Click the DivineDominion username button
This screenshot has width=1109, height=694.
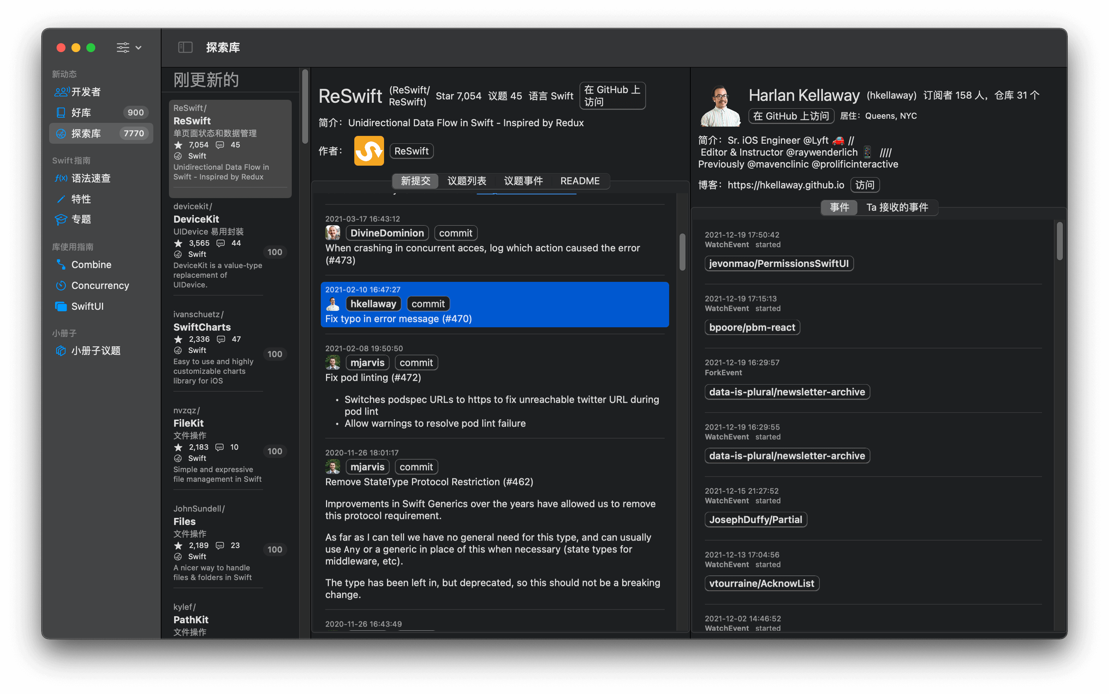tap(387, 233)
